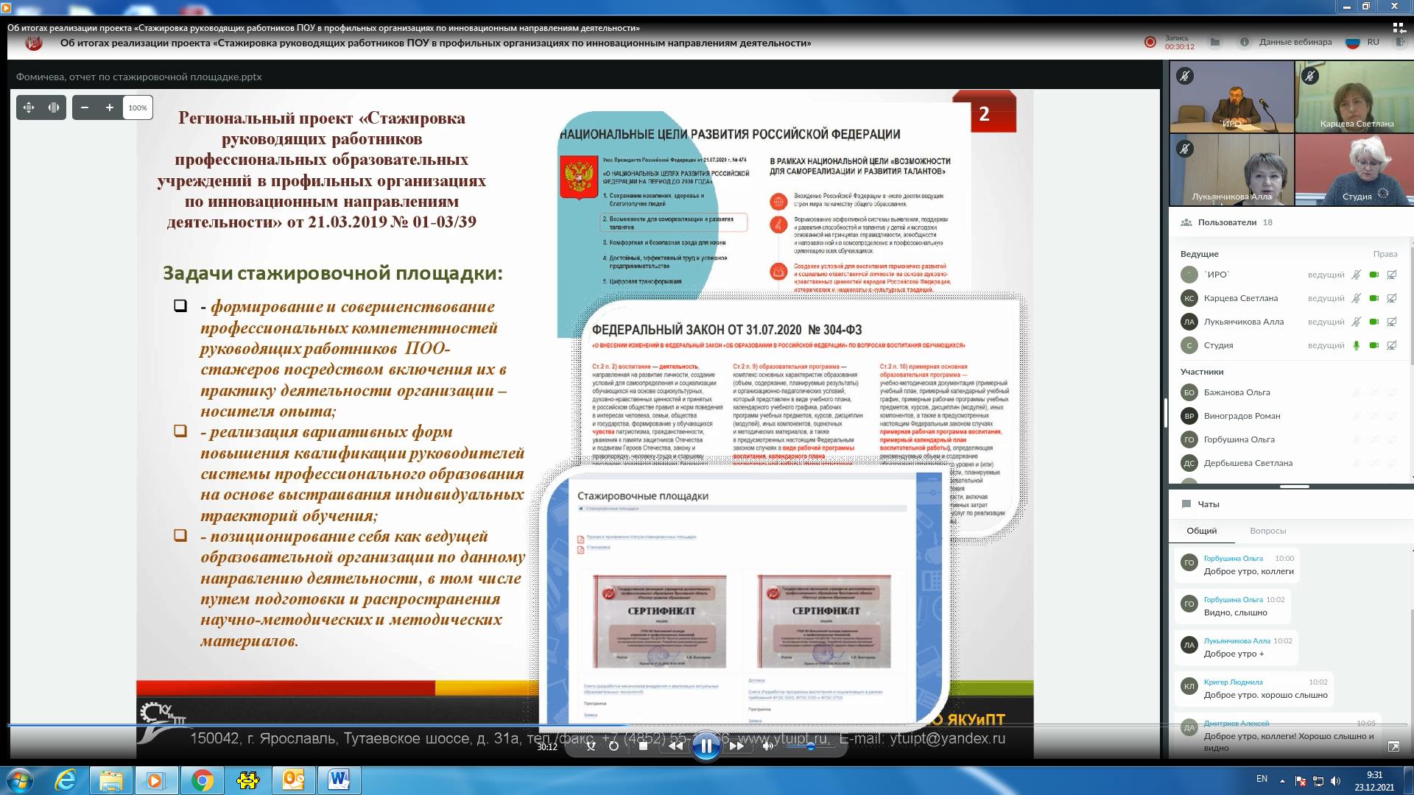Click the Права column header

point(1385,254)
